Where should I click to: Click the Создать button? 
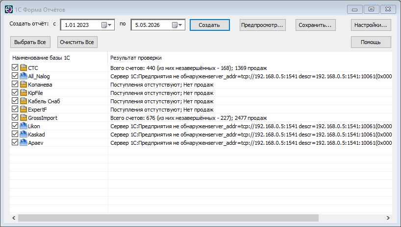[209, 25]
